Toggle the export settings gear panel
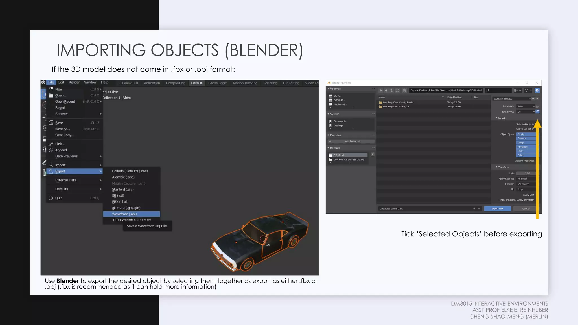 (537, 91)
